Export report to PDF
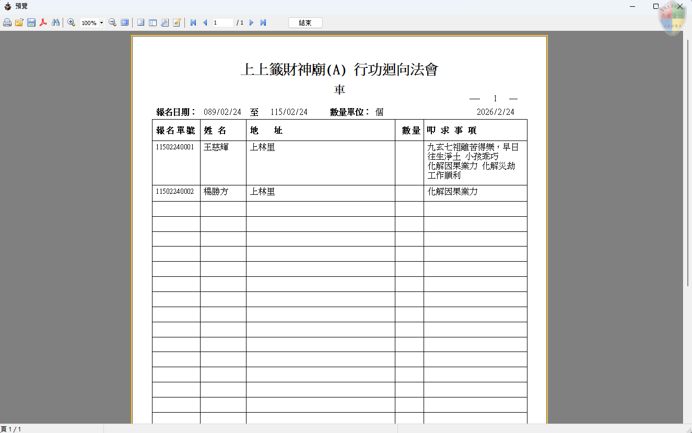This screenshot has width=692, height=433. pyautogui.click(x=43, y=23)
